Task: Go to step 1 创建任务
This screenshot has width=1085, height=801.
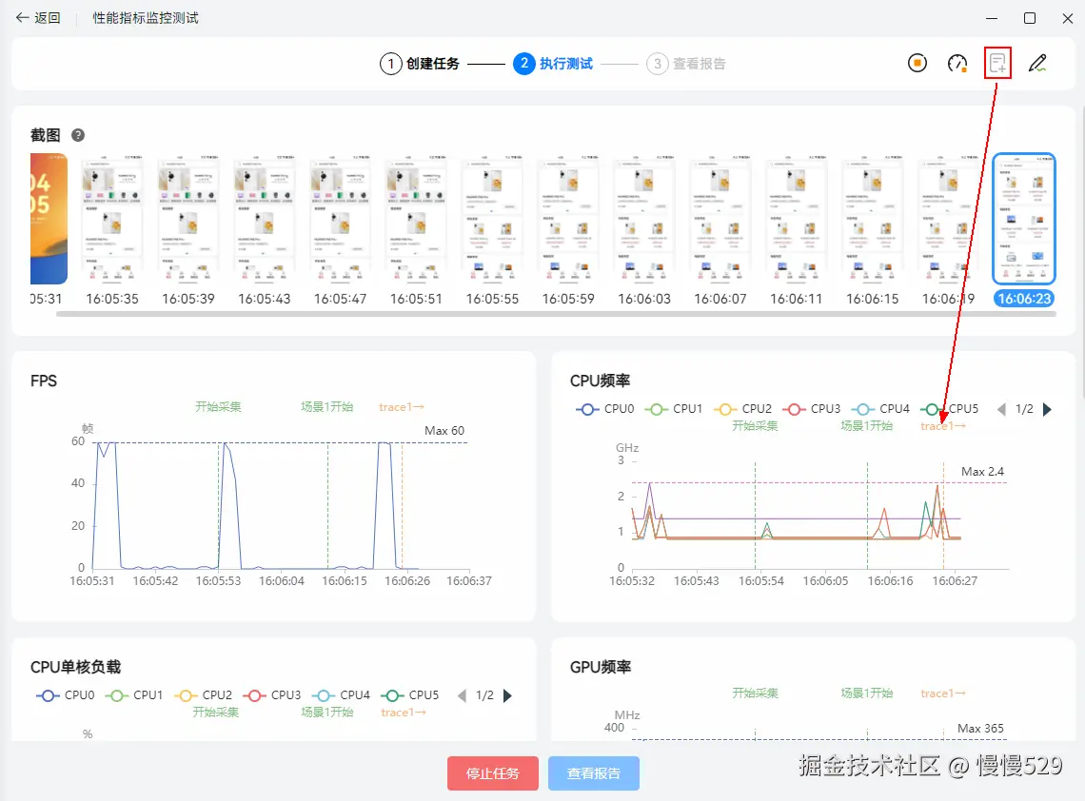Action: point(420,64)
